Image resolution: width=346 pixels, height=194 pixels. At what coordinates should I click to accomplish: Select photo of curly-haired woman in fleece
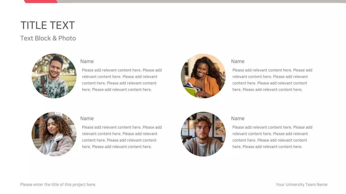[54, 134]
